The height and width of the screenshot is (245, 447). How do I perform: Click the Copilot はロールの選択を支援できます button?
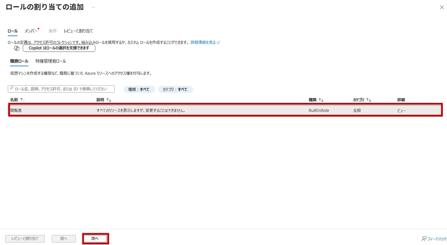tap(59, 48)
